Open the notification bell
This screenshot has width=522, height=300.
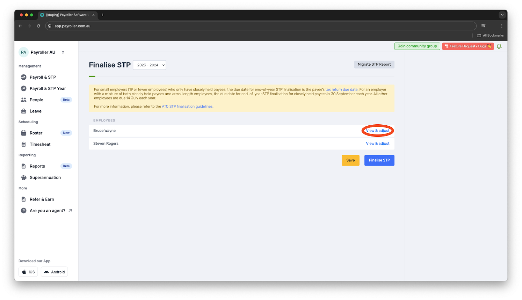[x=499, y=46]
